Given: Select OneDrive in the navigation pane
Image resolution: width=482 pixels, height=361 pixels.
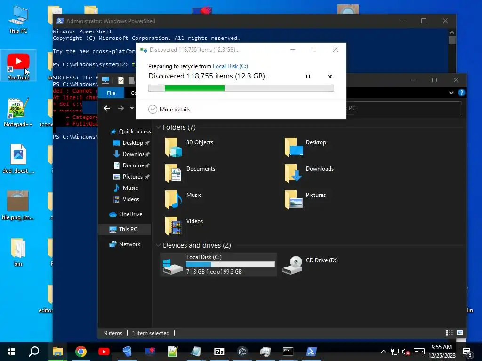Looking at the screenshot, I should 126,214.
